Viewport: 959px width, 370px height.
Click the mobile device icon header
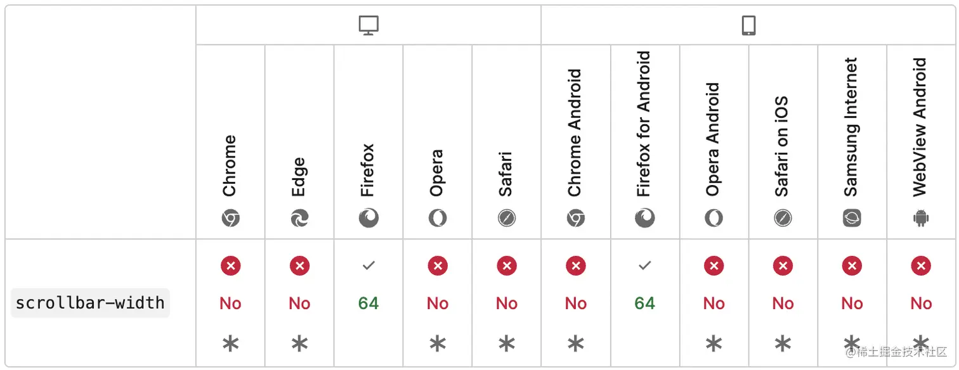749,25
